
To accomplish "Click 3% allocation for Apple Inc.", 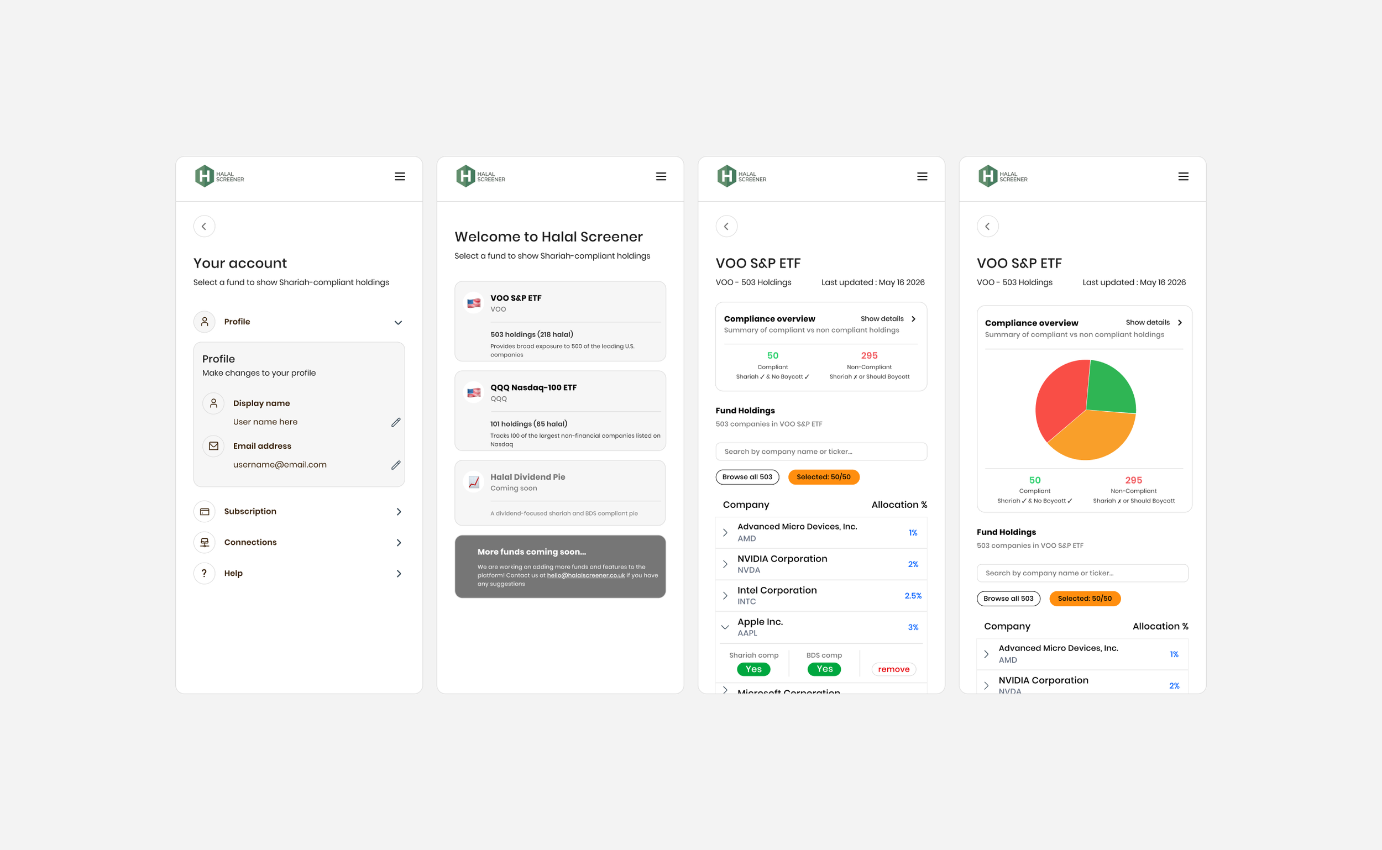I will pyautogui.click(x=913, y=627).
